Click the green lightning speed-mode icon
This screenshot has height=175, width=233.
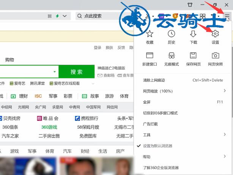point(57,16)
